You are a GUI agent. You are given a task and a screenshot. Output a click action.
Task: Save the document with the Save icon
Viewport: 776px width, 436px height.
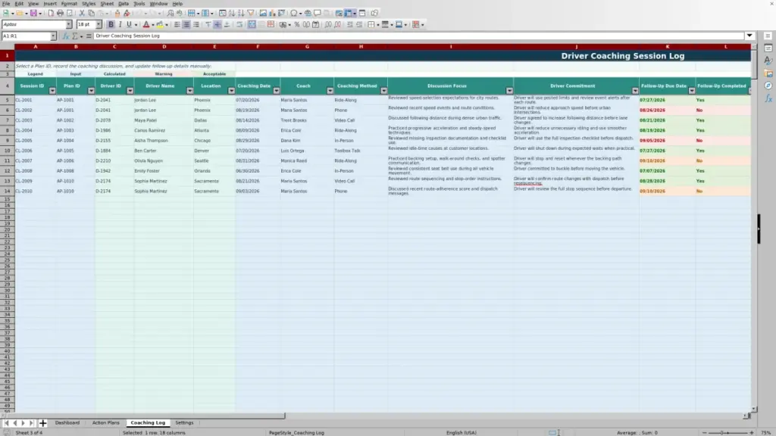(x=33, y=13)
